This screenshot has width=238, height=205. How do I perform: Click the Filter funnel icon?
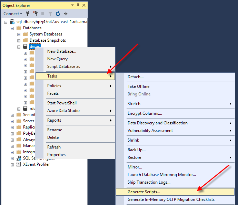(x=50, y=14)
